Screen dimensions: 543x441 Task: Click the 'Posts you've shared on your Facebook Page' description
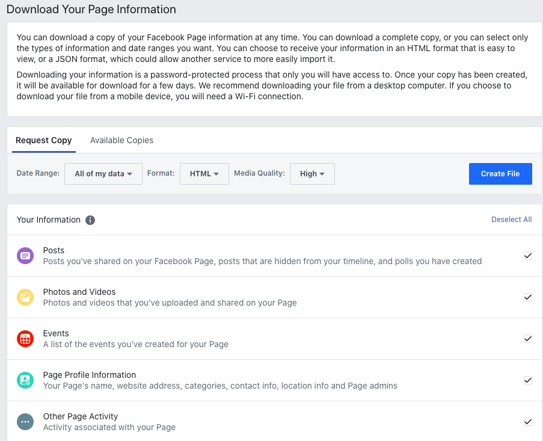coord(263,261)
